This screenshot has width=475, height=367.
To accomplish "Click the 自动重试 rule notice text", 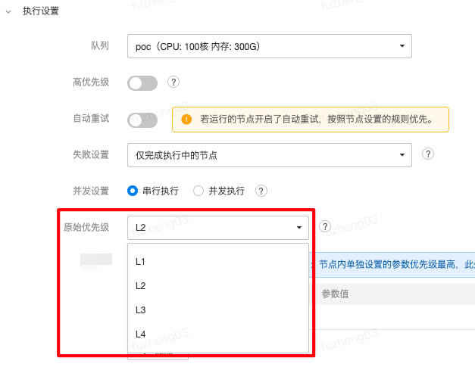I will pos(316,120).
